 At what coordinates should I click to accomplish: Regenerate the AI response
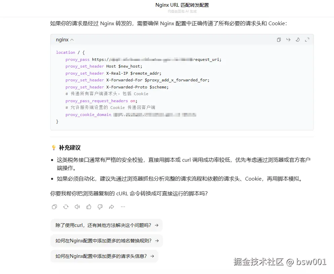click(66, 207)
